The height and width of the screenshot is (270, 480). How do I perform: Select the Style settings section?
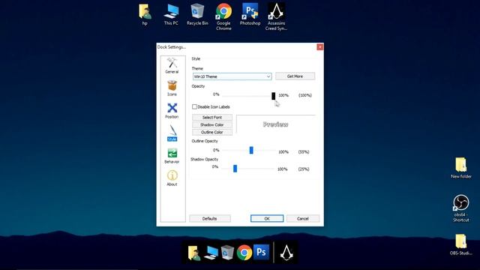point(172,133)
